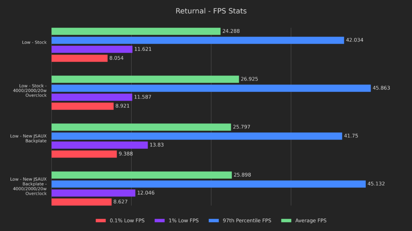Click the blue bar valued 45.863

(211, 88)
